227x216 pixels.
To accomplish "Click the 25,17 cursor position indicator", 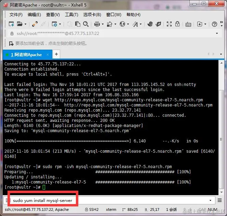I will pos(152,209).
